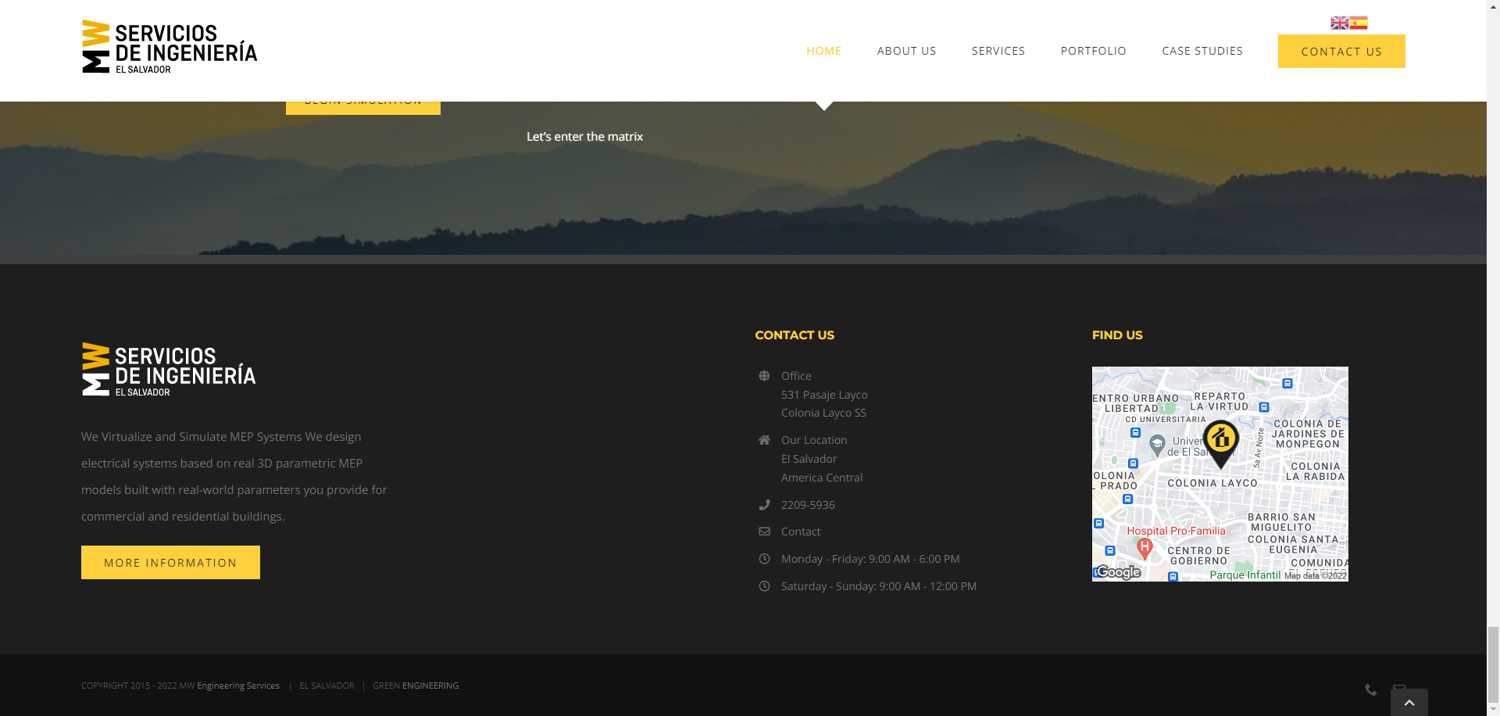Click the page vertical scrollbar thumb
Screen dimensions: 1500x716
pos(1493,664)
